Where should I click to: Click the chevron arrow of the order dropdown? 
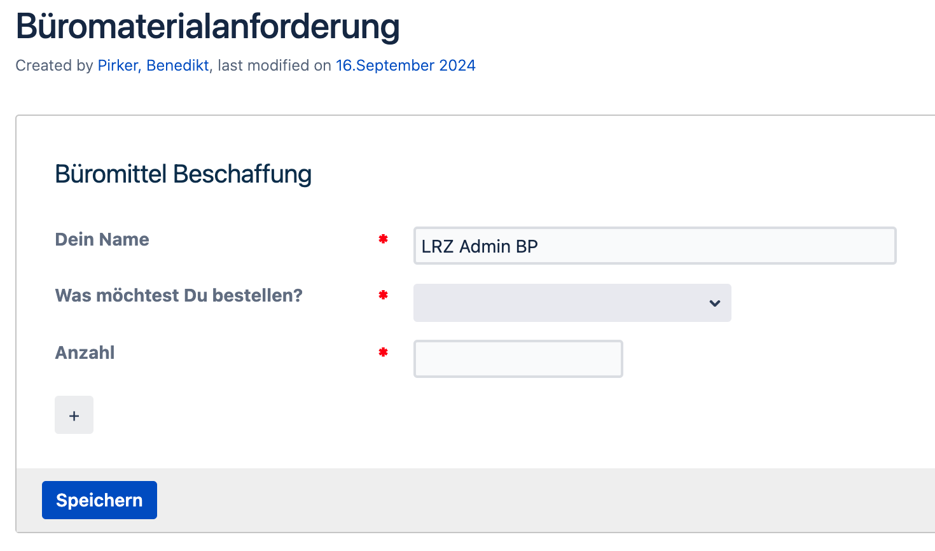tap(714, 303)
